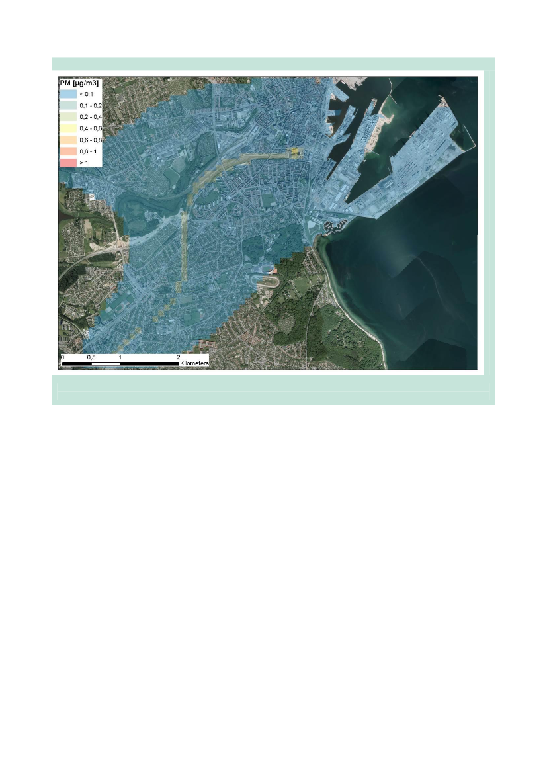Click the '0,2 - 0,4' legend color swatch
Screen dimensions: 547x774
tap(68, 117)
